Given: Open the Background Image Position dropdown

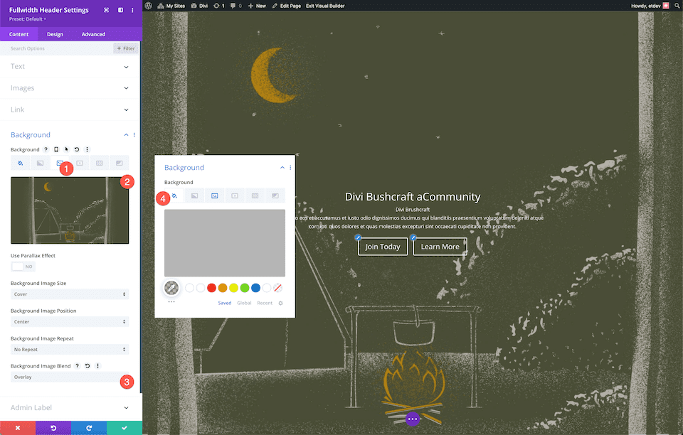Looking at the screenshot, I should point(69,321).
